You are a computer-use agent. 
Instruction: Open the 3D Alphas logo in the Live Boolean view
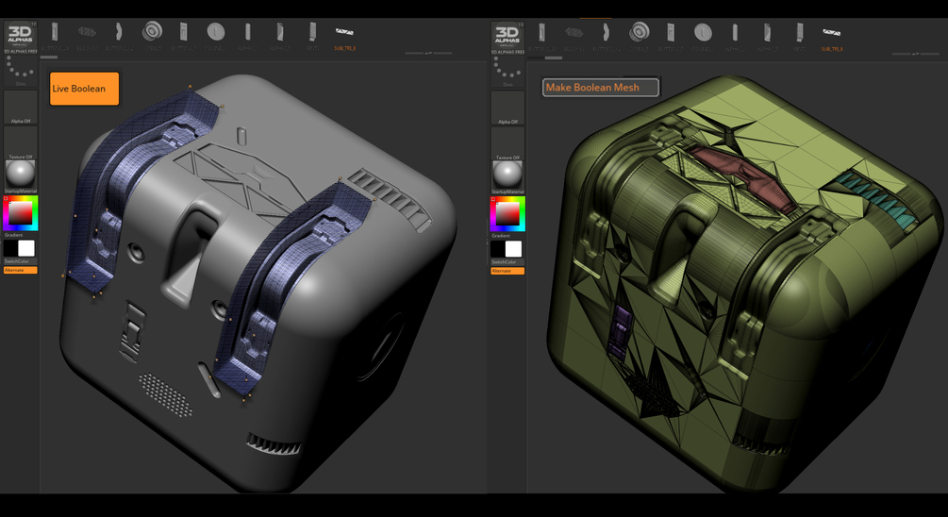tap(20, 36)
